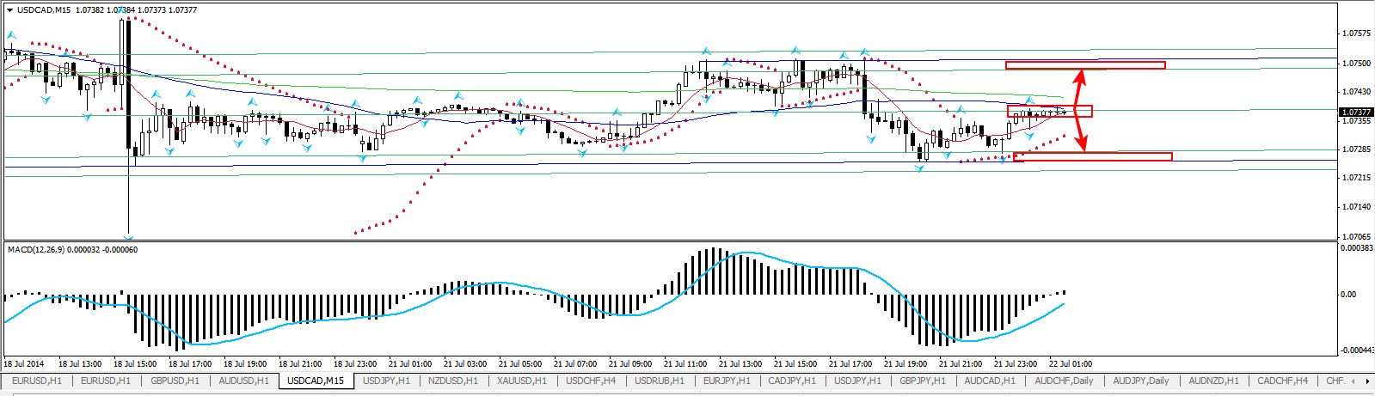Open the AUDNZD,H1 chart tab

click(1213, 381)
